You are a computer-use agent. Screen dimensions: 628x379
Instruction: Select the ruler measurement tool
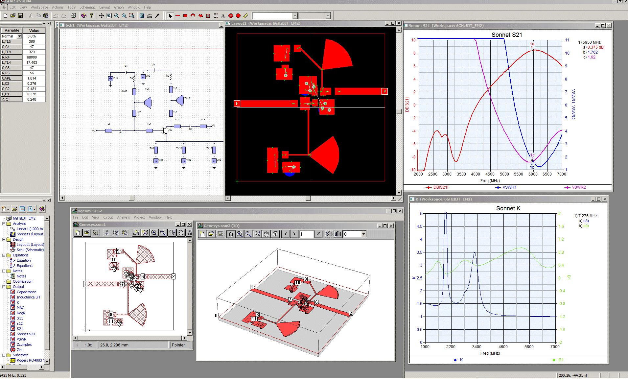(x=245, y=15)
